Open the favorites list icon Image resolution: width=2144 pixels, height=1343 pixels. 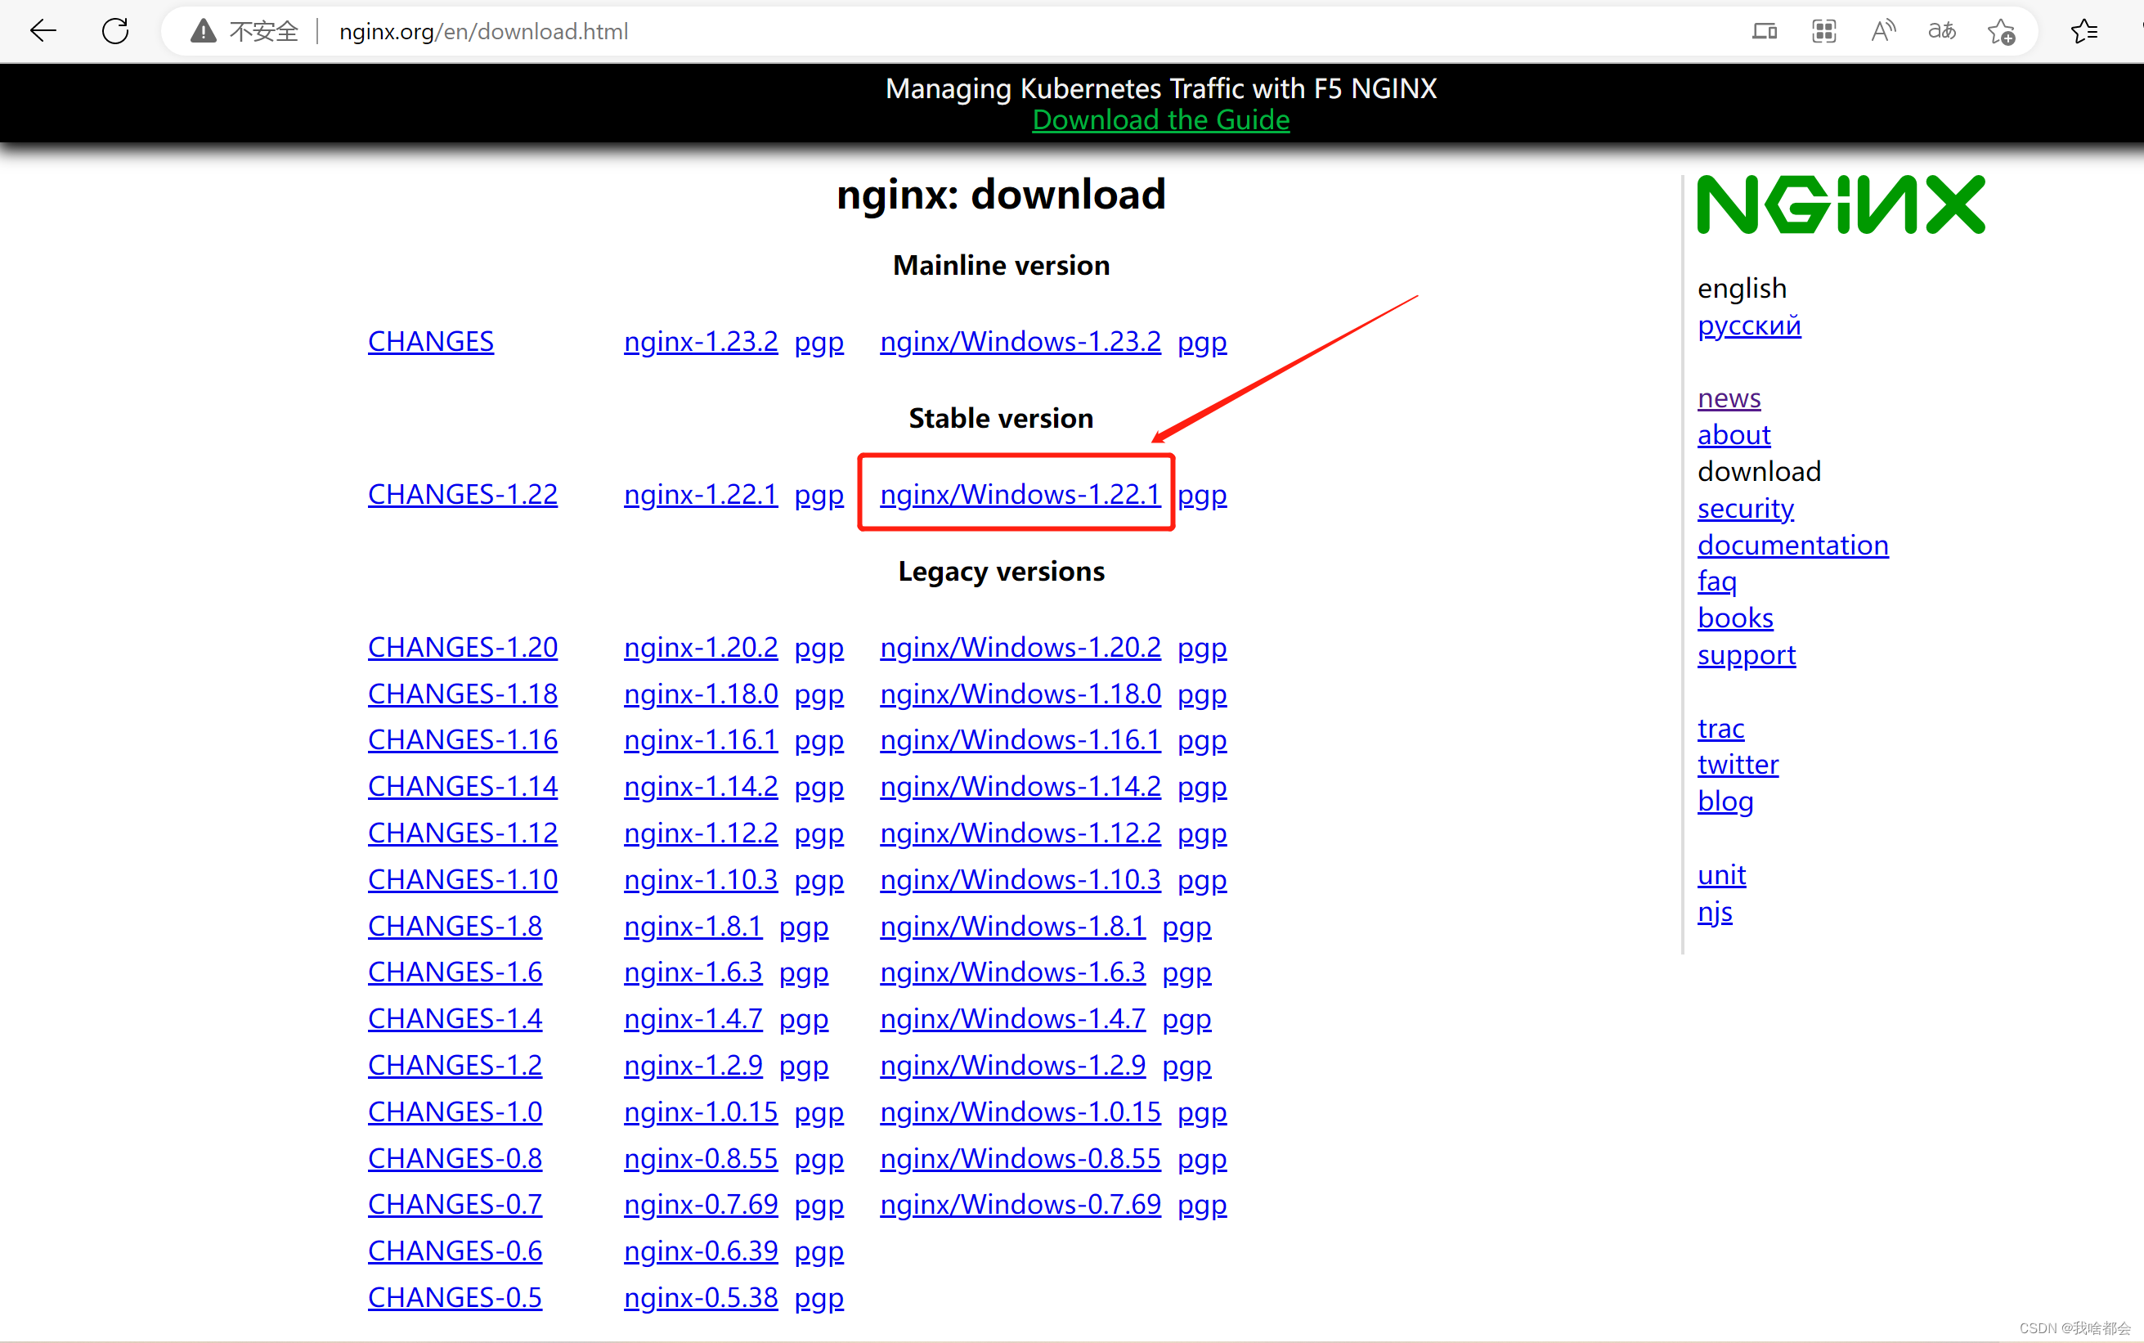click(2083, 31)
